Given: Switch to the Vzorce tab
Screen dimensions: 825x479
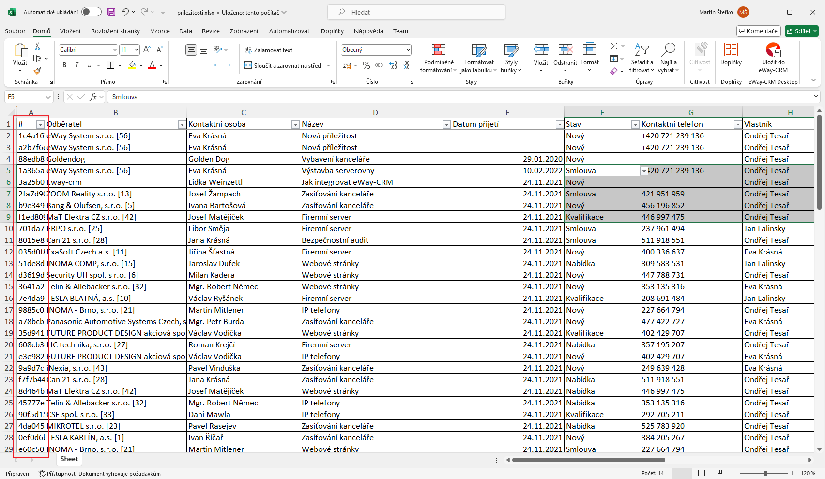Looking at the screenshot, I should [x=160, y=31].
